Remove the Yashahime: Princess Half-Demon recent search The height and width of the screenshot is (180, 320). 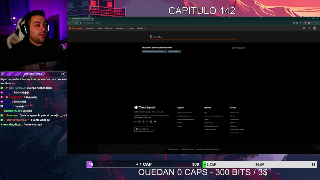(x=166, y=51)
